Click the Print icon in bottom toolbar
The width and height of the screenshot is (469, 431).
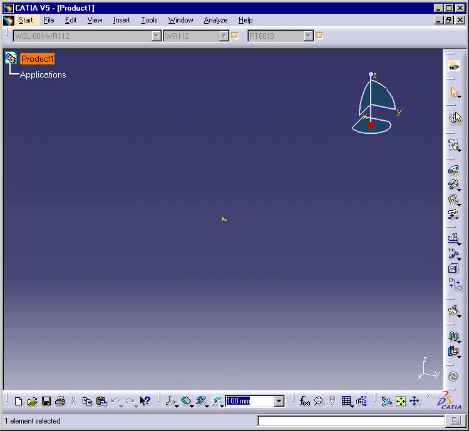pos(60,401)
